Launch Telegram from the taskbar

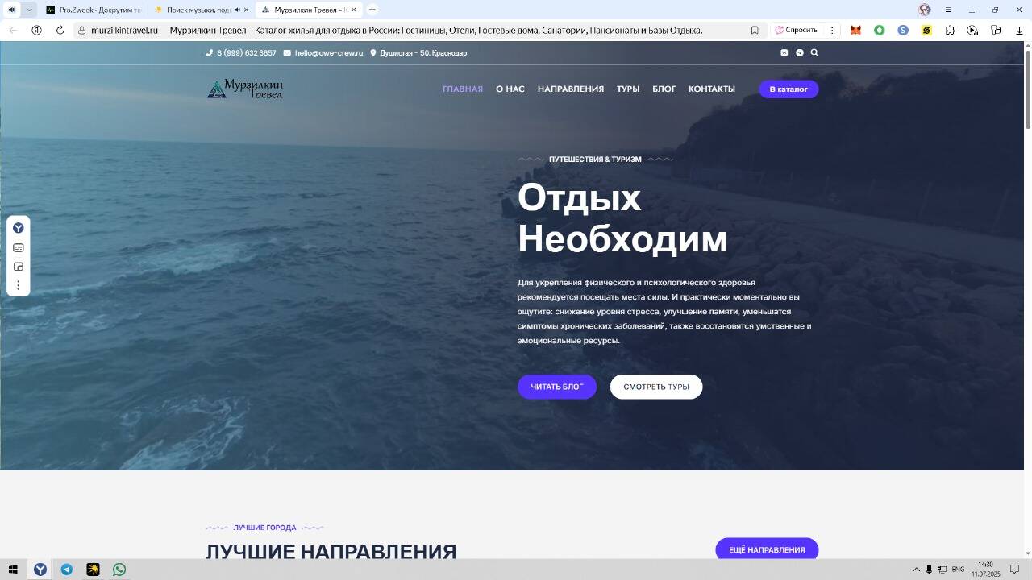(x=66, y=570)
